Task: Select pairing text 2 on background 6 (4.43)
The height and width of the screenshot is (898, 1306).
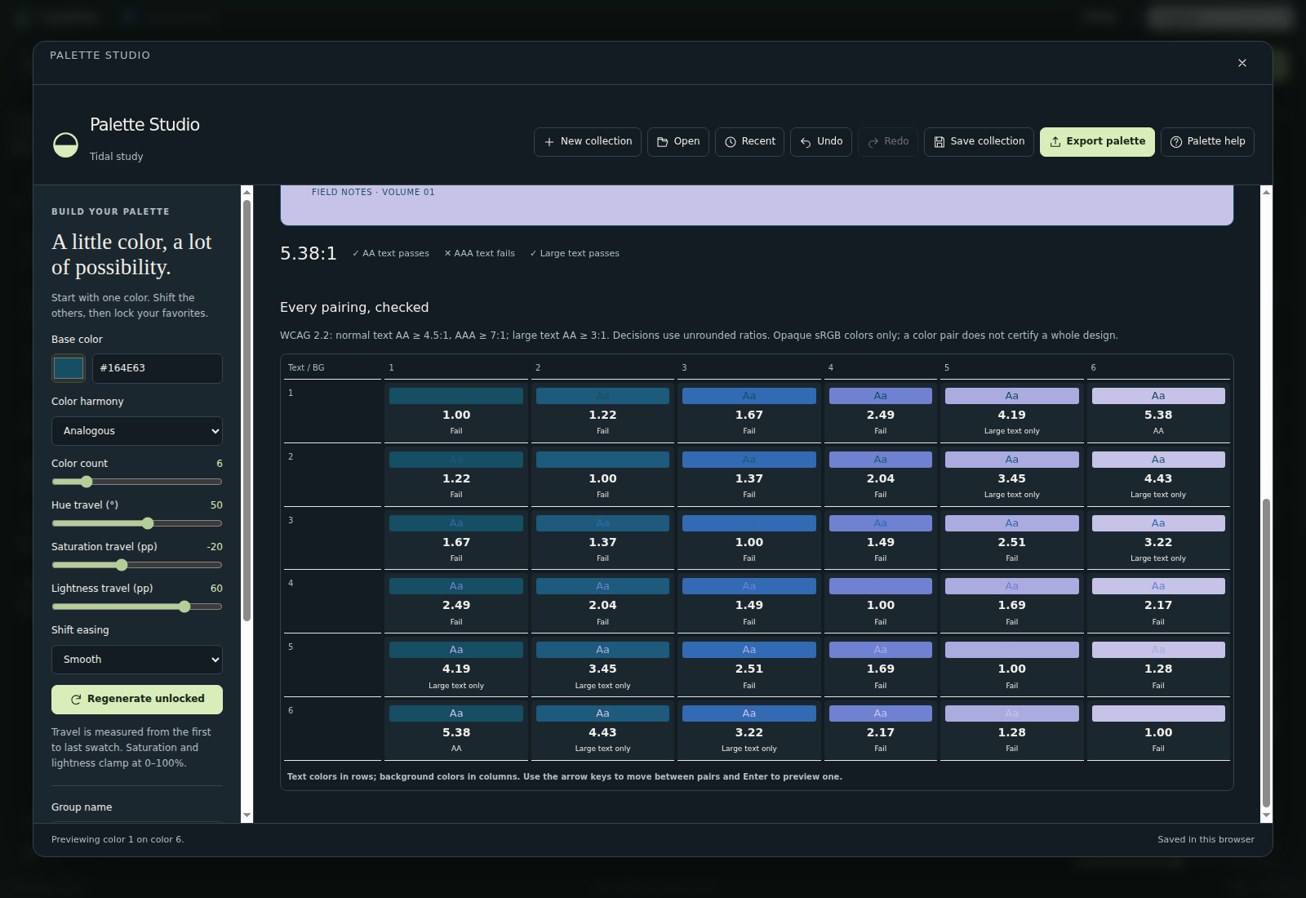Action: [x=1158, y=476]
